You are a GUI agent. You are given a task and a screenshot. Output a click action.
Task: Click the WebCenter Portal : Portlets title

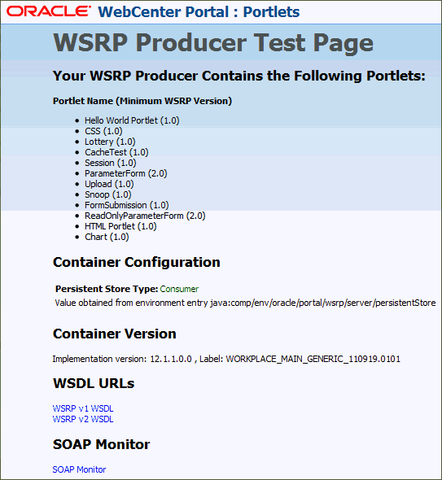pos(199,12)
